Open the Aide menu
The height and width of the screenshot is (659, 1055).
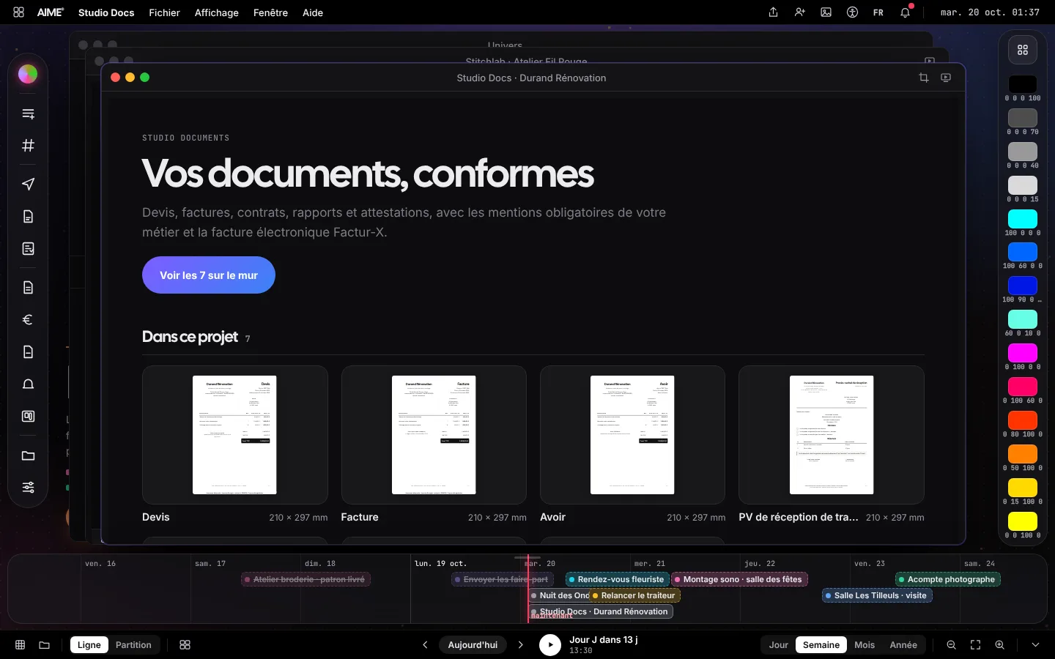point(313,12)
